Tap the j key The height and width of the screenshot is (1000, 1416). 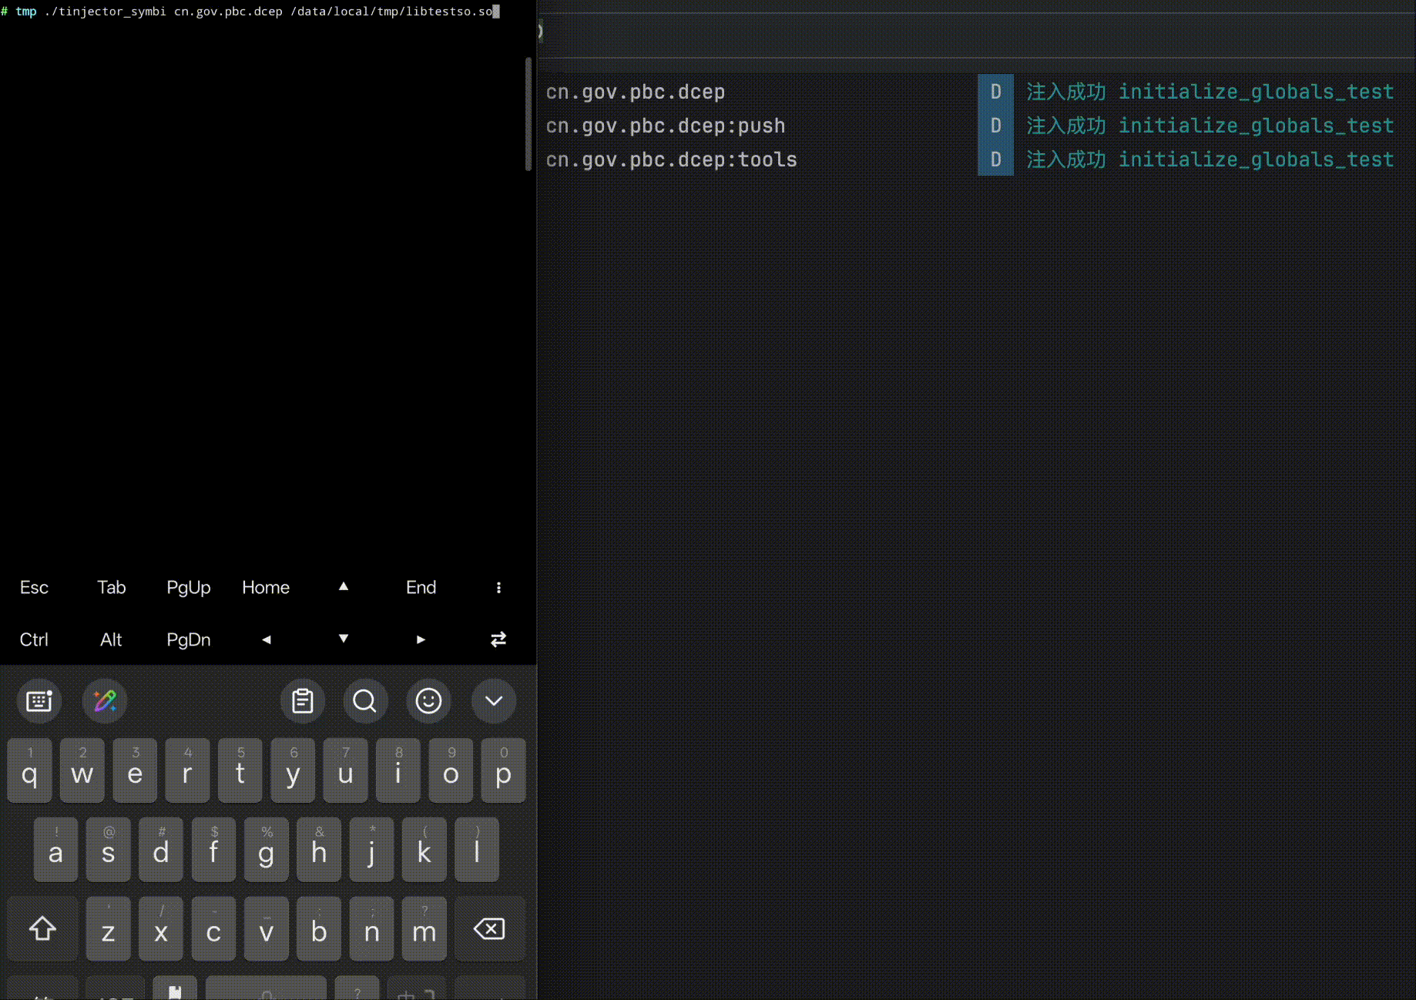371,850
